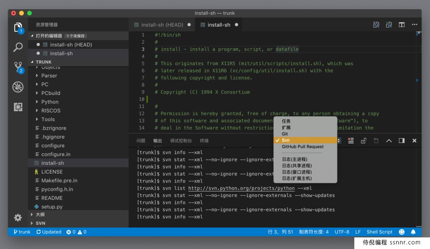Change 制表符长度: 4 indentation setting

(x=314, y=232)
